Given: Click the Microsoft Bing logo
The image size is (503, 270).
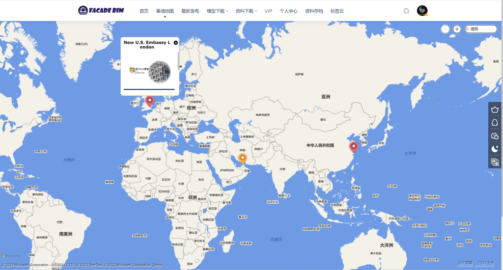Looking at the screenshot, I should (11, 256).
